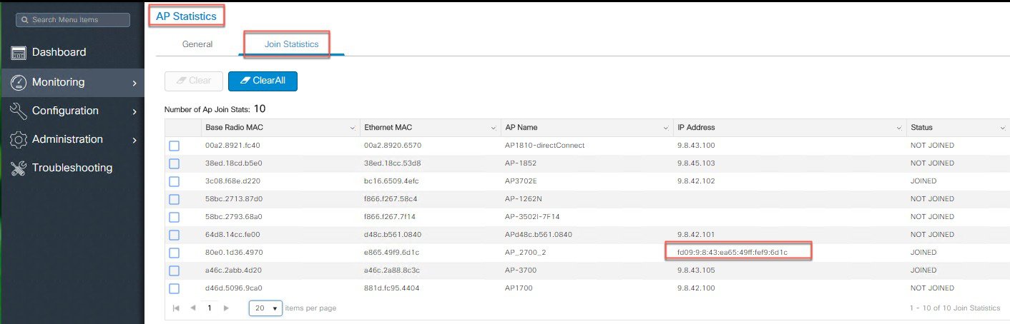Go to next page of results

(x=227, y=308)
